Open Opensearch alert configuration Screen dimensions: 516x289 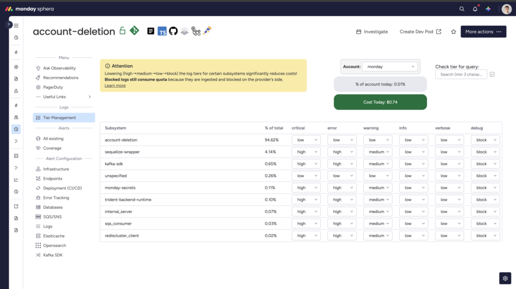[x=54, y=245]
